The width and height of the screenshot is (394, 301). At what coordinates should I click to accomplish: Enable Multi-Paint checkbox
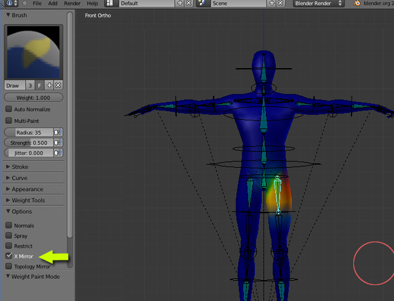(9, 120)
